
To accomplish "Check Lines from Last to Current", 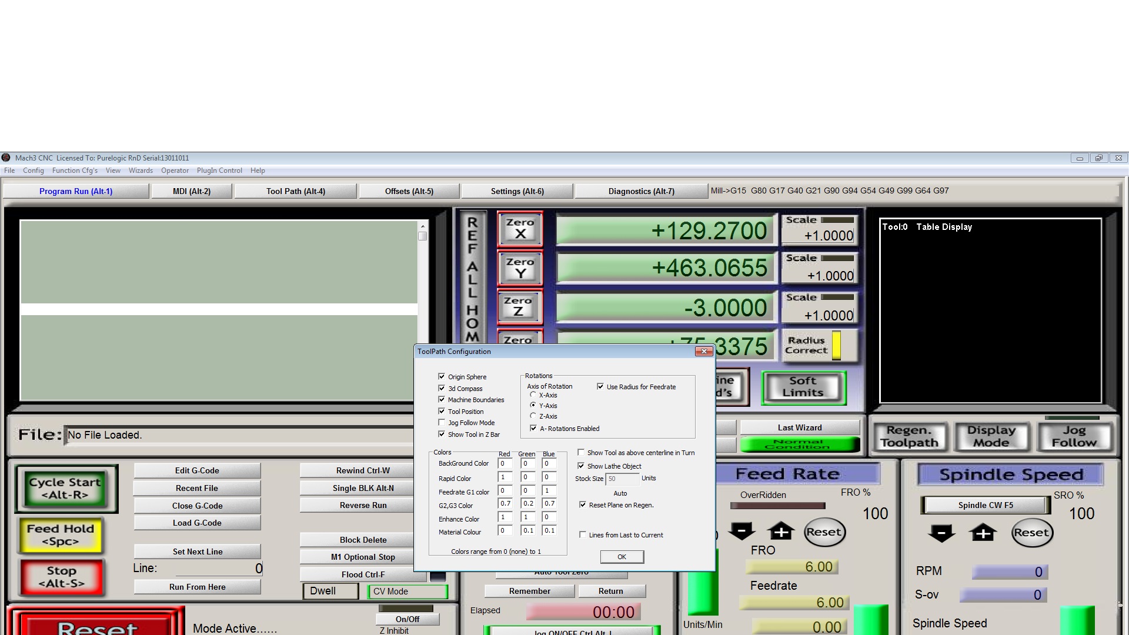I will [x=583, y=535].
